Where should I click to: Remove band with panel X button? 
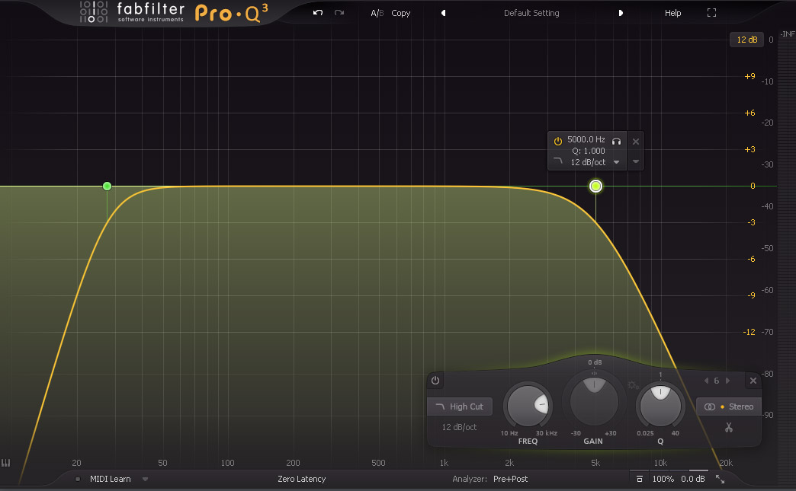753,381
